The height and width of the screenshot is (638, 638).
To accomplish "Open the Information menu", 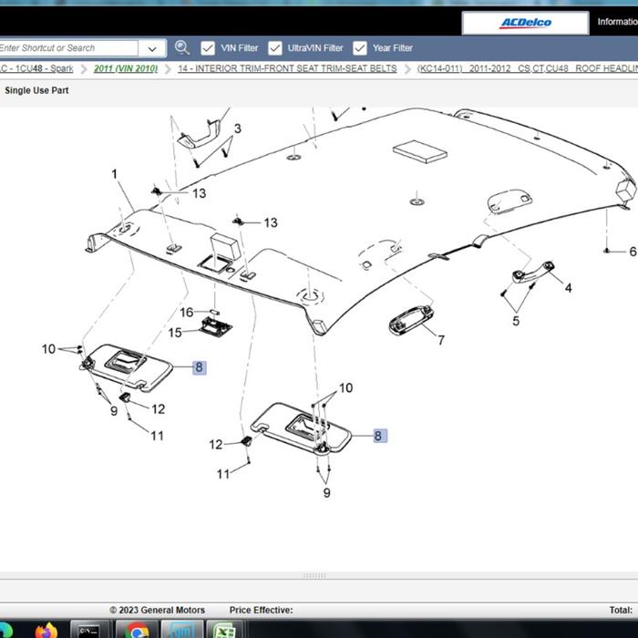I will pos(616,23).
